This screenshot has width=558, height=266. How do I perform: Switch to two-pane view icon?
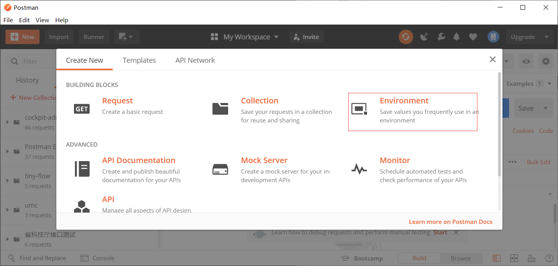pyautogui.click(x=514, y=258)
